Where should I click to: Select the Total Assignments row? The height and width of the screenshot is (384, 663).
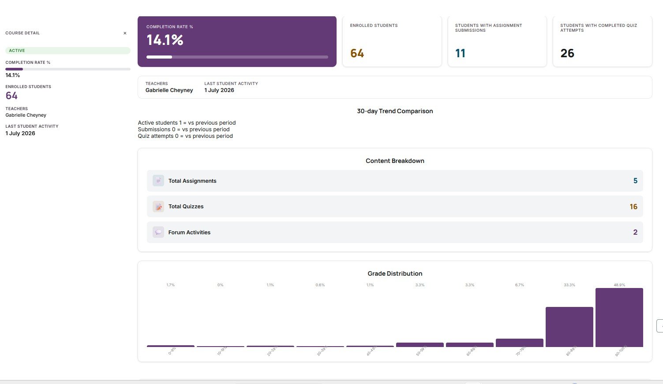tap(395, 181)
